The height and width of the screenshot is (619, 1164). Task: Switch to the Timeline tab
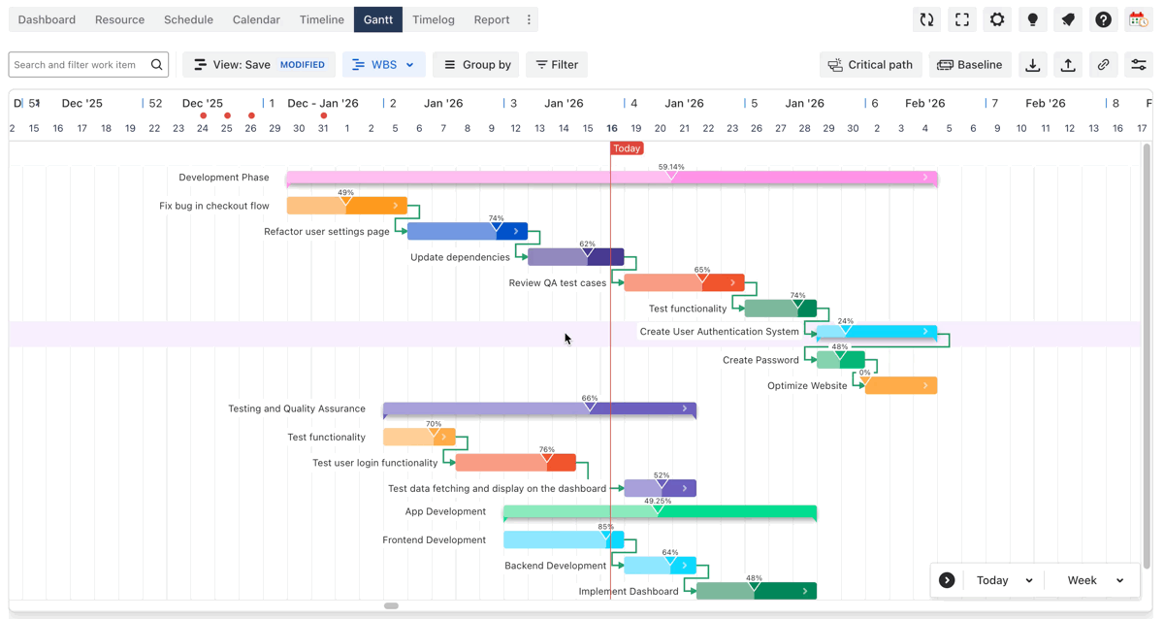pyautogui.click(x=321, y=19)
